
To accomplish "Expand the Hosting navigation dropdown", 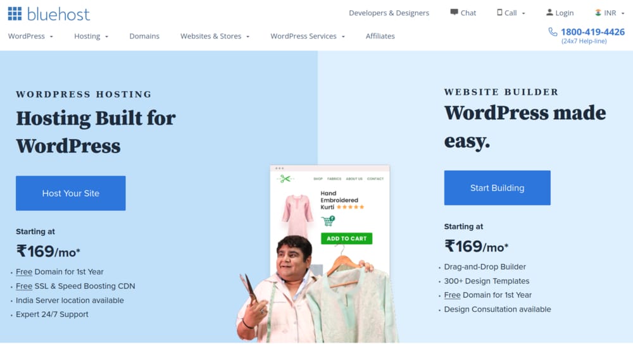I will (91, 36).
